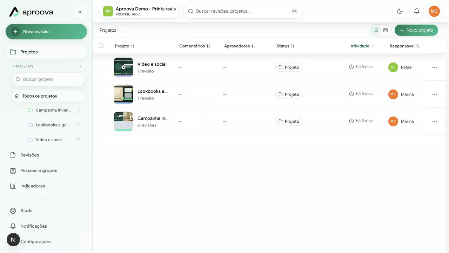Select Todos os projetos
The image size is (449, 253).
coord(48,96)
